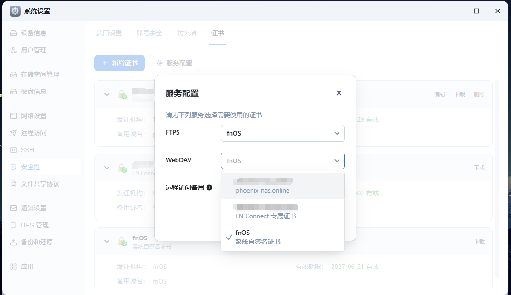Click the 备份和还原 icon

13,242
